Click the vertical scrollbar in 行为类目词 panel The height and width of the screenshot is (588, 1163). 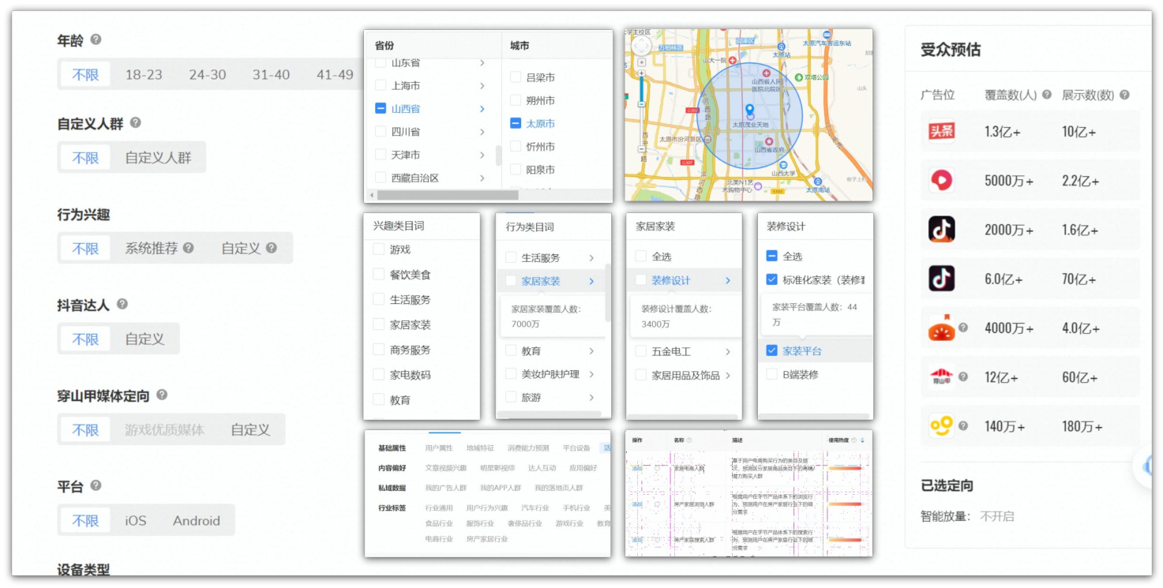[x=607, y=293]
